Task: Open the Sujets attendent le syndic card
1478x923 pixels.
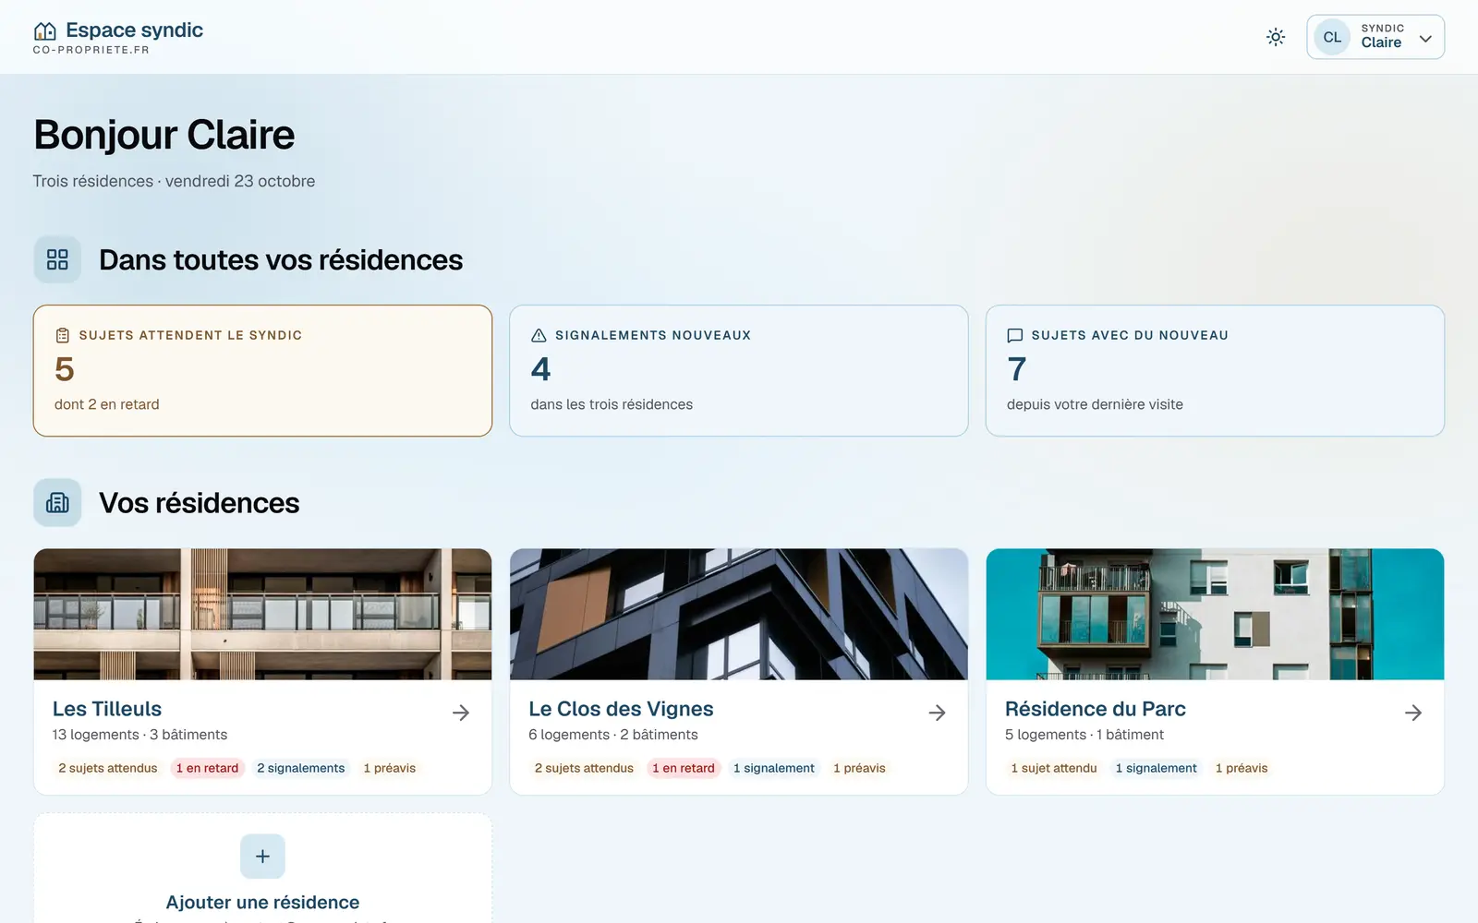Action: point(262,370)
